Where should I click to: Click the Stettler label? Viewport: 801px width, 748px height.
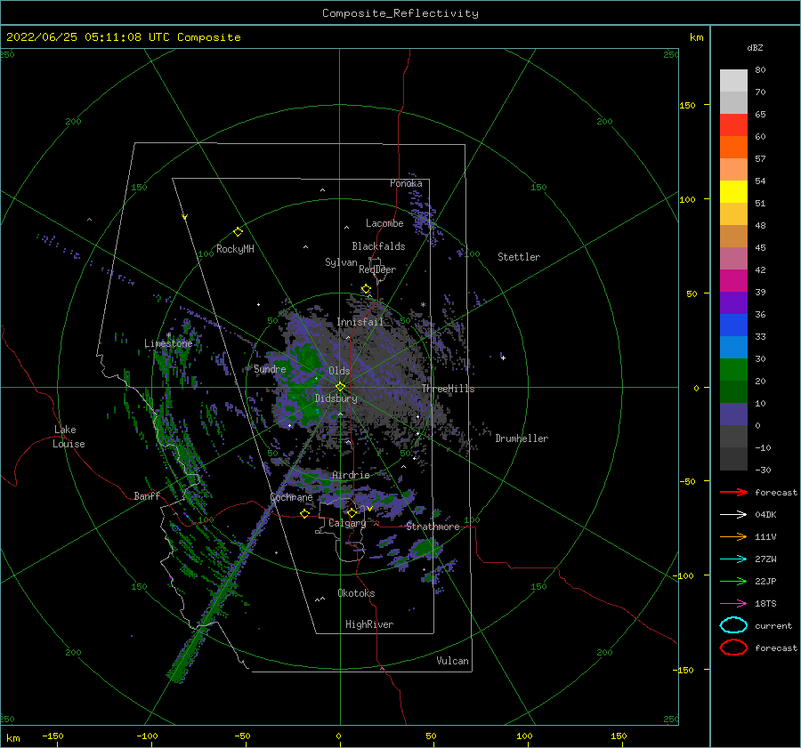coord(519,257)
